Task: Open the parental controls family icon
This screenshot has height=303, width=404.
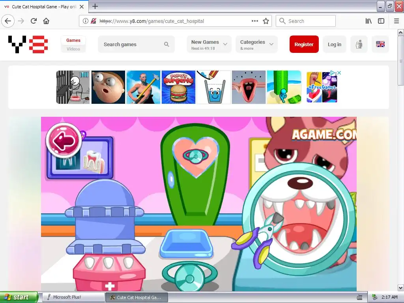Action: click(x=359, y=44)
